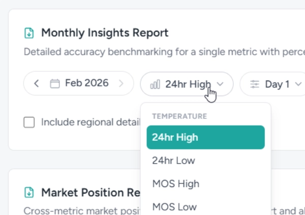Click the sliders icon beside Day 1
This screenshot has height=215, width=305.
click(x=255, y=84)
